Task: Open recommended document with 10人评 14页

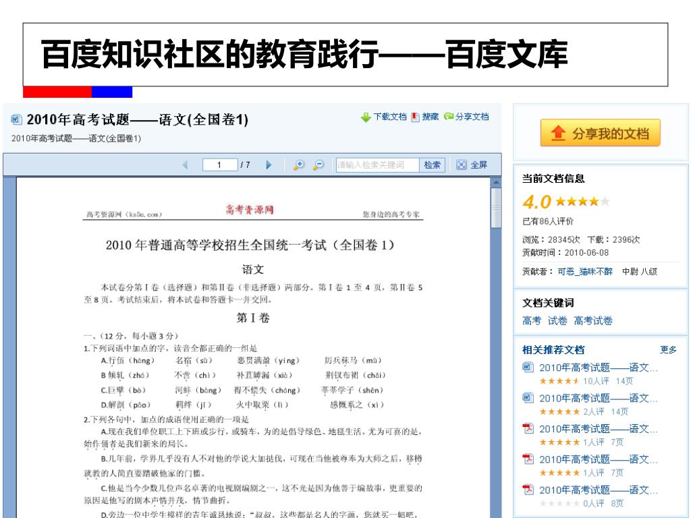Action: coord(599,368)
